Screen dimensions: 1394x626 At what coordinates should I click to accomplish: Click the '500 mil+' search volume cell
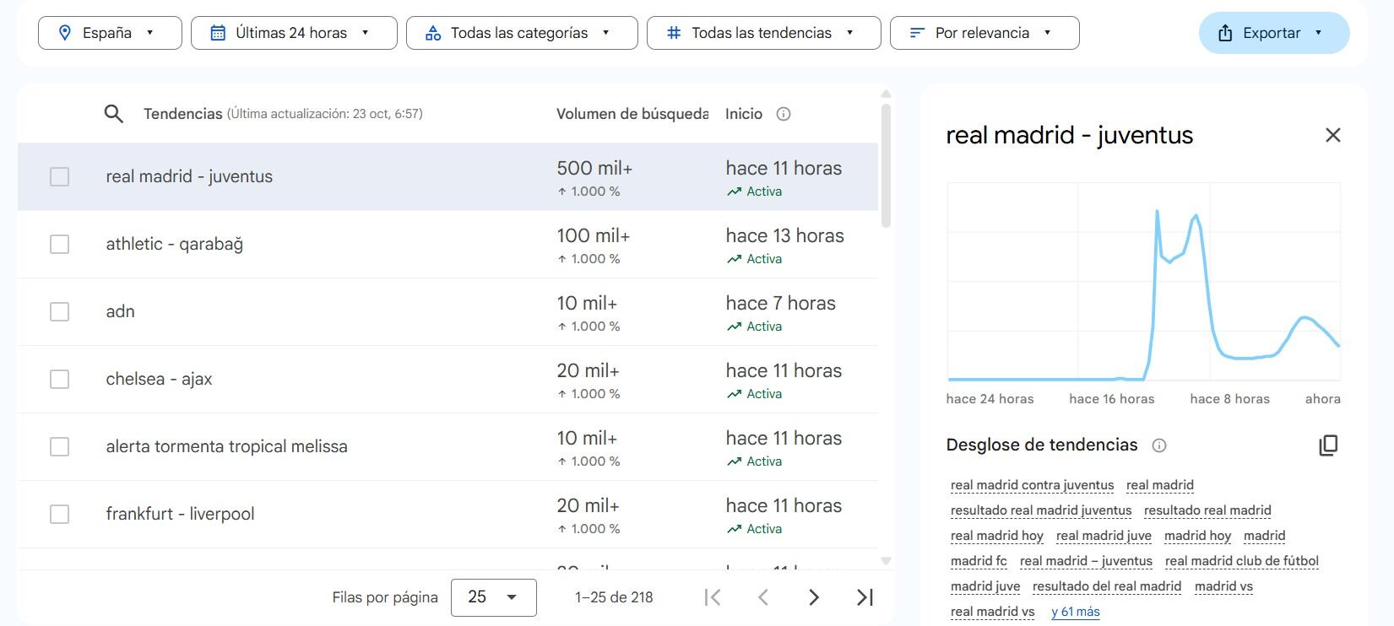click(594, 168)
